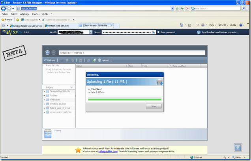Open the address bar history dropdown
251x161 pixels.
172,8
